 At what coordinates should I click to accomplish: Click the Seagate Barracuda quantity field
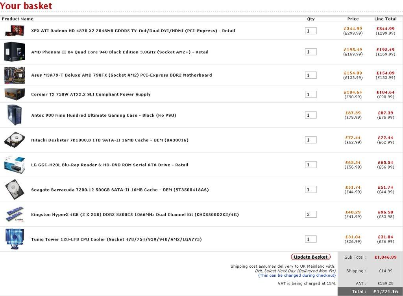[x=311, y=189]
